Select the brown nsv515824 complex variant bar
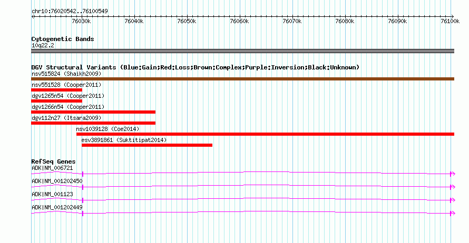 pos(242,79)
